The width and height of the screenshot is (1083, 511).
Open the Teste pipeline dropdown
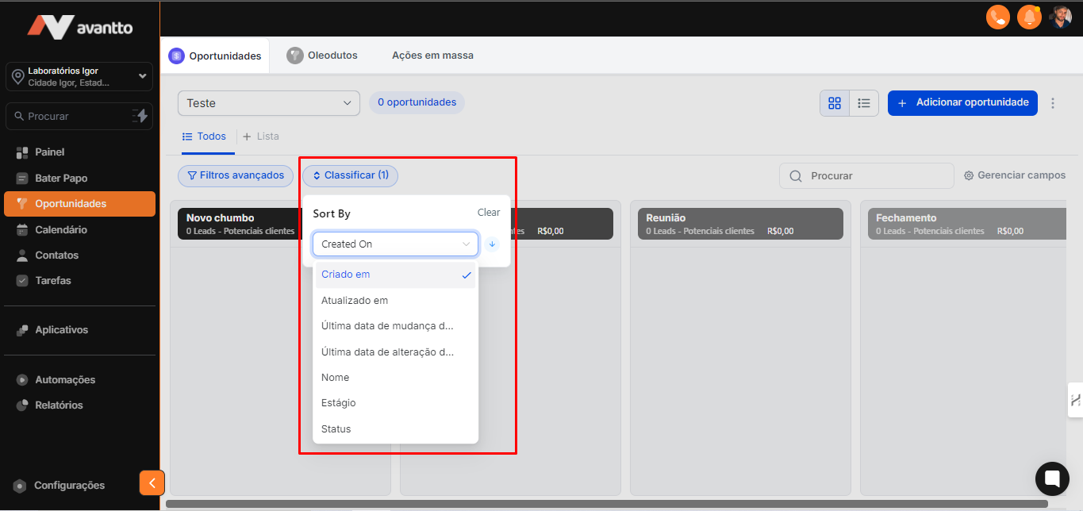point(268,103)
